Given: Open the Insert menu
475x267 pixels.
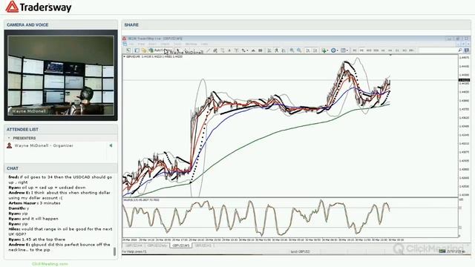Looking at the screenshot, I should (x=152, y=44).
